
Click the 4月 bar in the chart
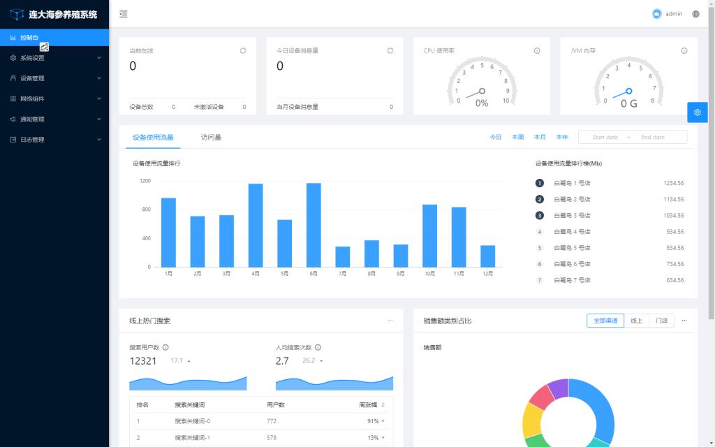click(x=256, y=226)
